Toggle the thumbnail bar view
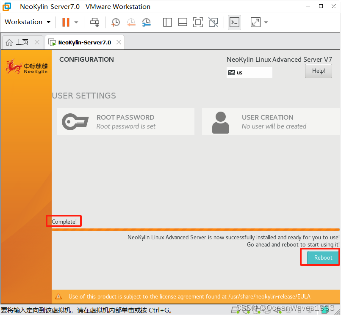 [183, 22]
